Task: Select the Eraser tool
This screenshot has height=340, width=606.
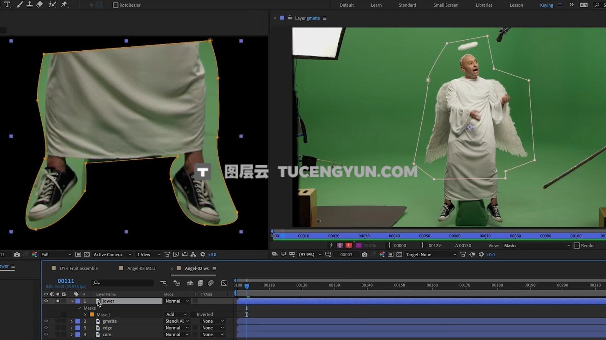Action: tap(39, 5)
